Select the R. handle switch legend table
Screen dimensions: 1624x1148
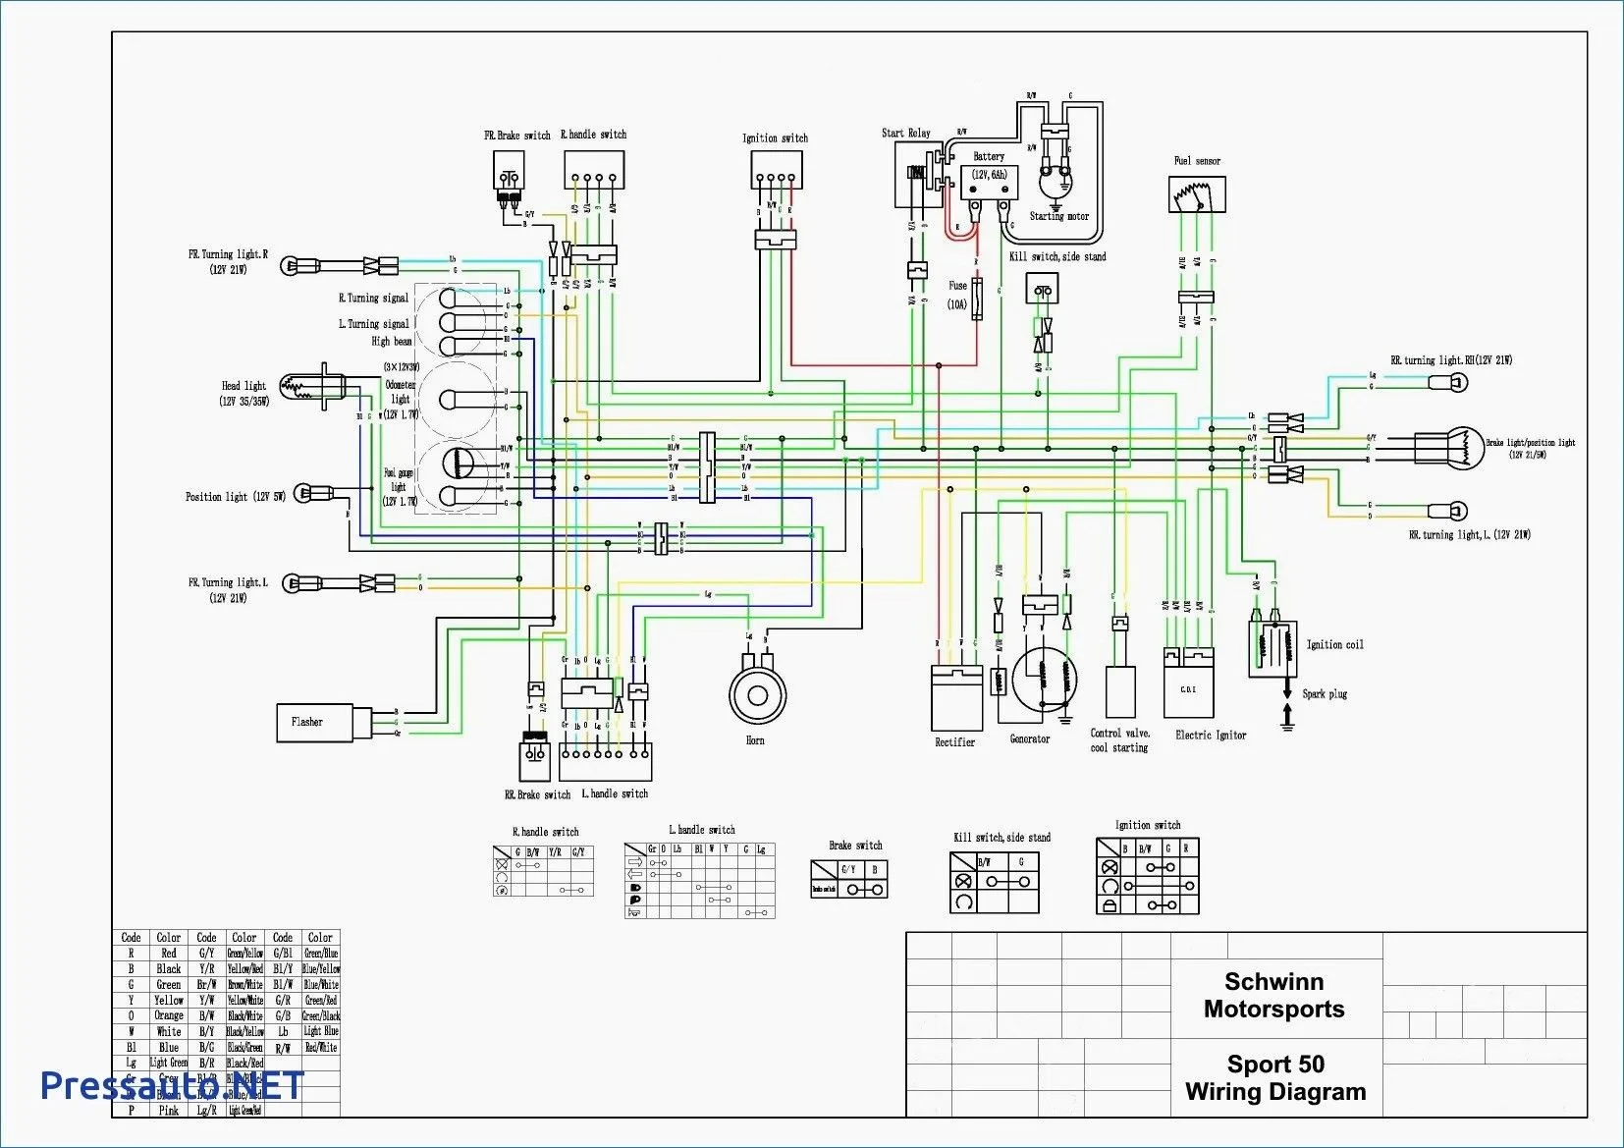coord(543,871)
